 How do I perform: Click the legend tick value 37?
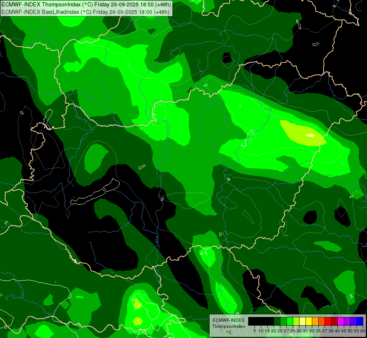pyautogui.click(x=325, y=331)
